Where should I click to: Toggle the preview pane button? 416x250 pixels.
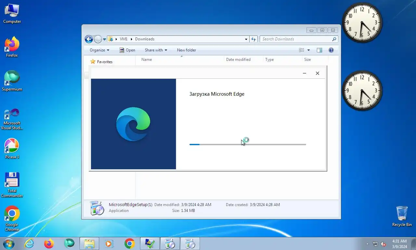pos(319,50)
